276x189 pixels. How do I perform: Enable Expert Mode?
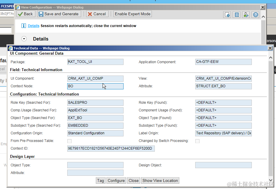(132, 14)
